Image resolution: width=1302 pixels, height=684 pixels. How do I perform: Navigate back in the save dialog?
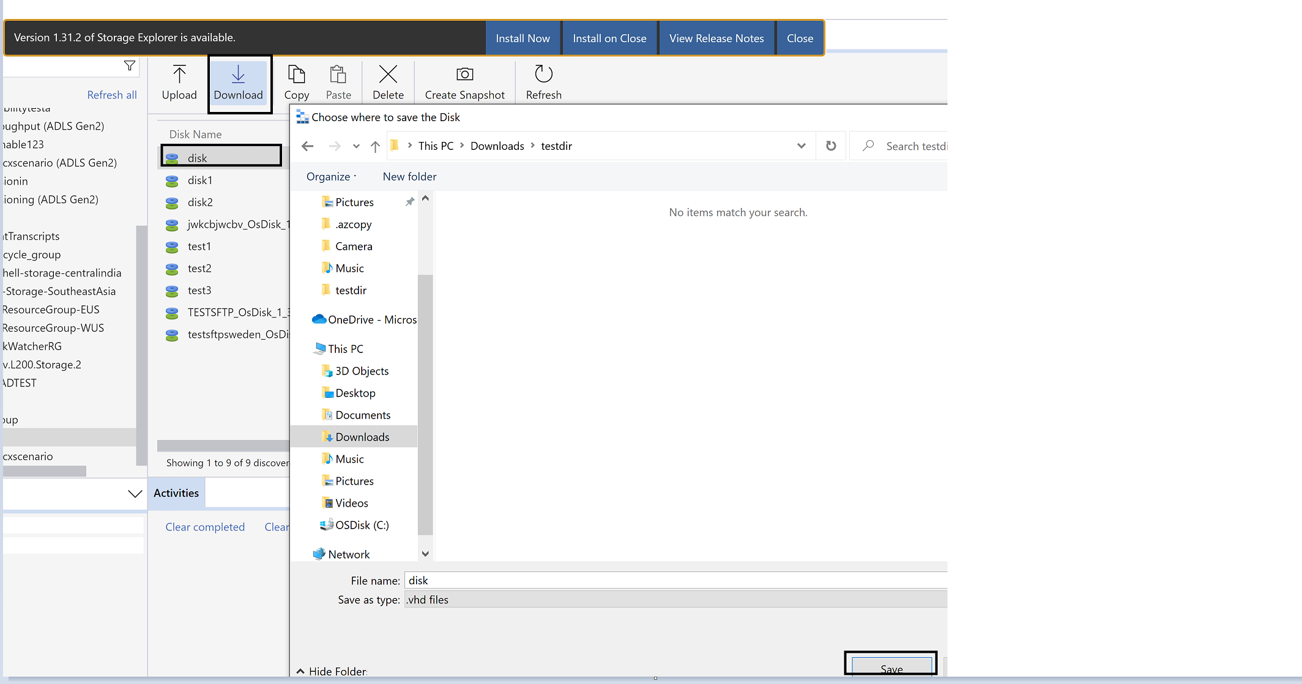click(308, 146)
